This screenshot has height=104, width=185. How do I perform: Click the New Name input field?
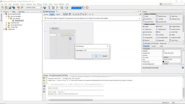(x=96, y=51)
